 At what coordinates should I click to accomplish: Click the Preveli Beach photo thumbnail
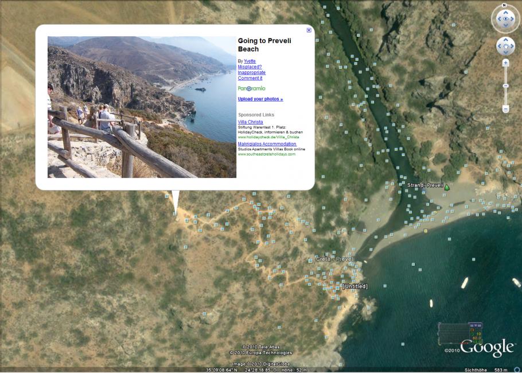(x=142, y=107)
